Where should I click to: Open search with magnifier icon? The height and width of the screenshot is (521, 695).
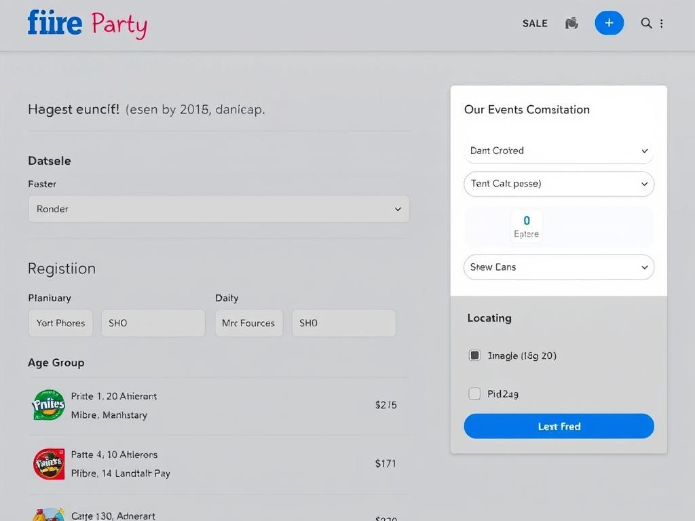(646, 23)
